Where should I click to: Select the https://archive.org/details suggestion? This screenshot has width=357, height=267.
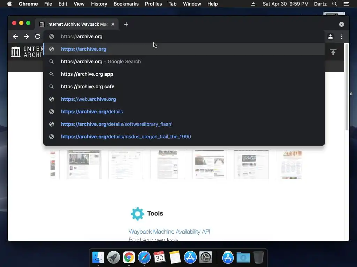[184, 112]
